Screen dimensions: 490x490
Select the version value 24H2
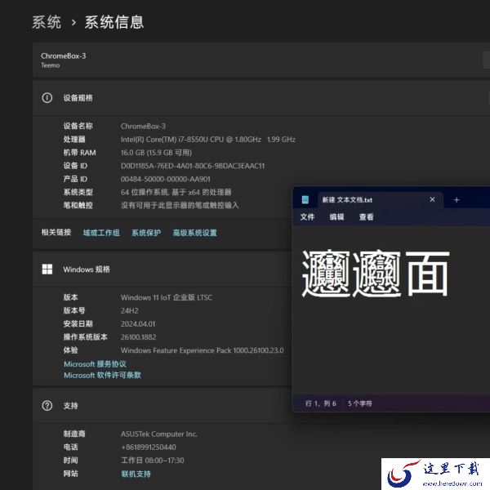[129, 310]
